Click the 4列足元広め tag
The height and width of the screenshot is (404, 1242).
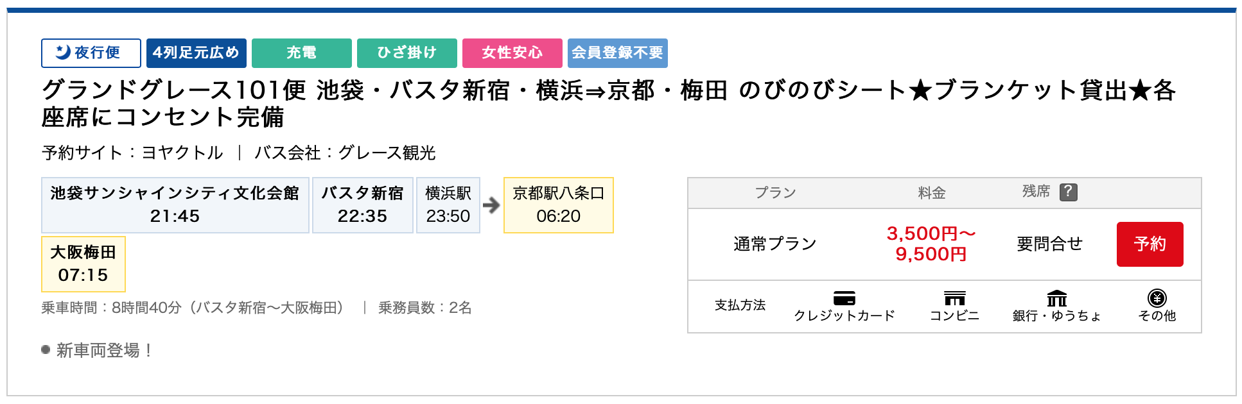[x=196, y=53]
